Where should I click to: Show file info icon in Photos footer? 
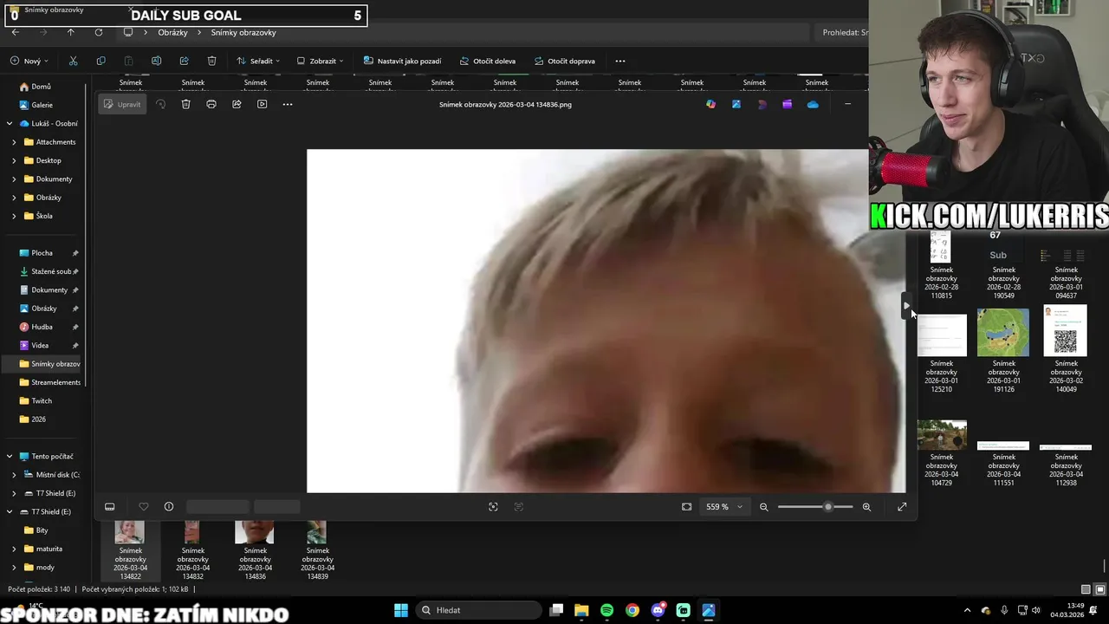(169, 507)
